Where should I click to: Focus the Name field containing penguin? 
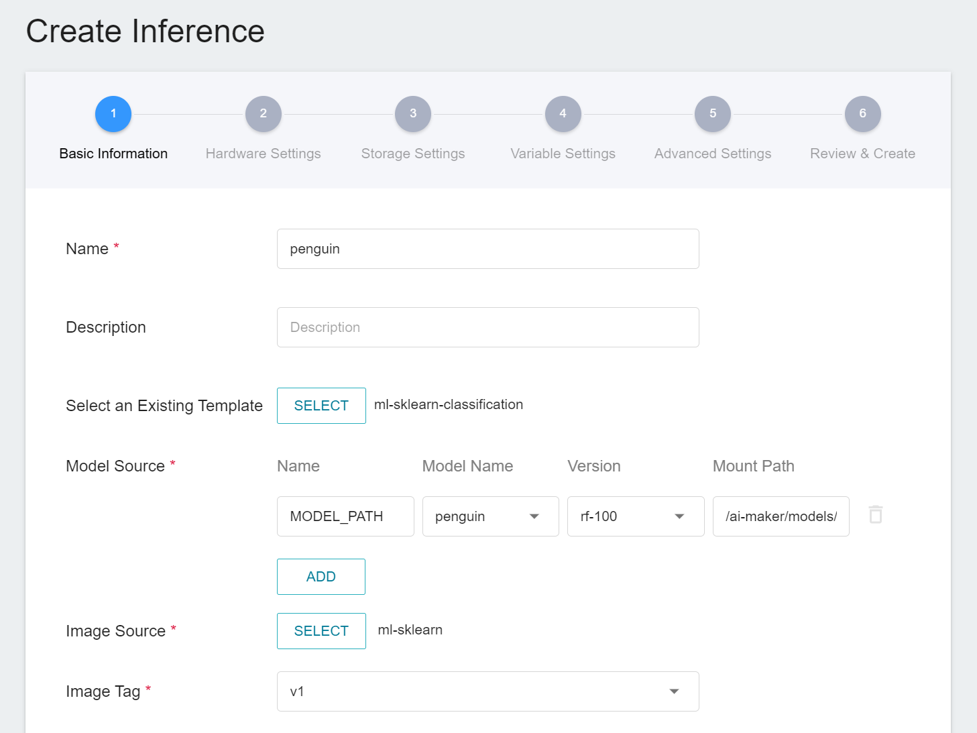[x=487, y=249]
